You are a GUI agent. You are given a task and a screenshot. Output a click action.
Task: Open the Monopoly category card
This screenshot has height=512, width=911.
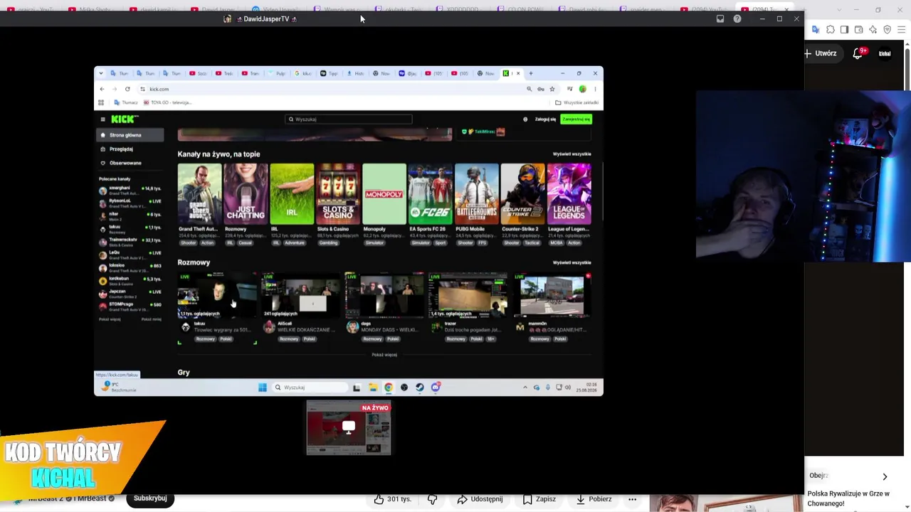pos(384,193)
